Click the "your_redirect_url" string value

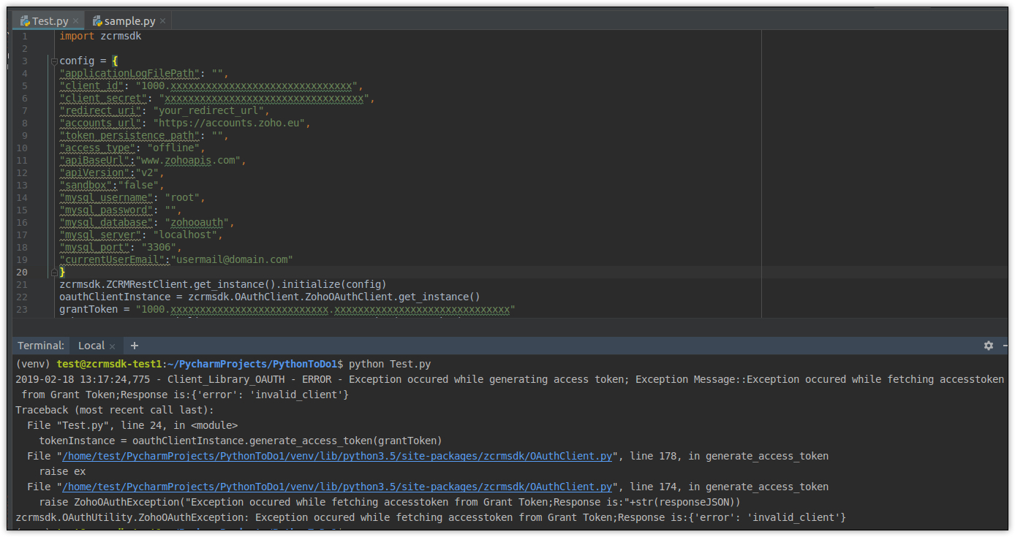[208, 111]
